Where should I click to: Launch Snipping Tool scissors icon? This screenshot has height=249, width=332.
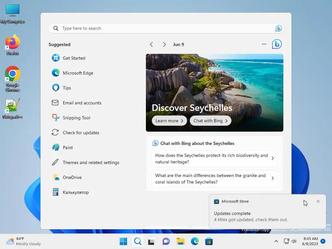[x=56, y=117]
